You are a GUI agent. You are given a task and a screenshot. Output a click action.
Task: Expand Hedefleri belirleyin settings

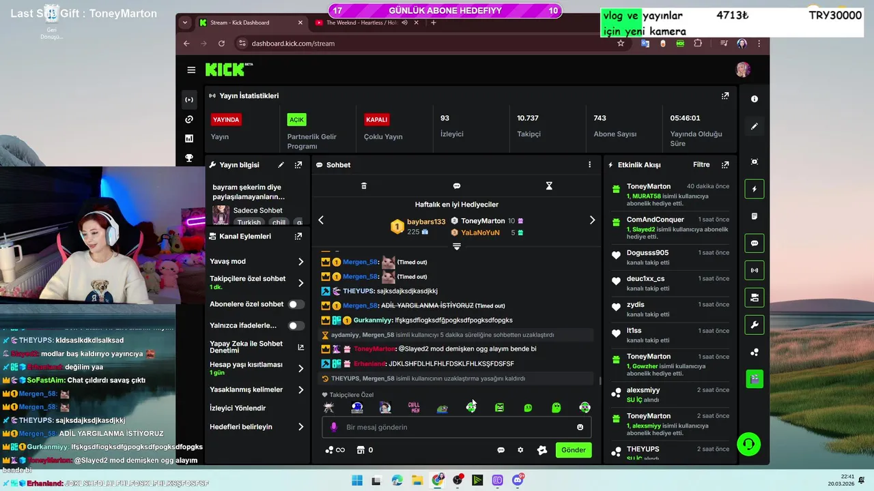(x=301, y=427)
